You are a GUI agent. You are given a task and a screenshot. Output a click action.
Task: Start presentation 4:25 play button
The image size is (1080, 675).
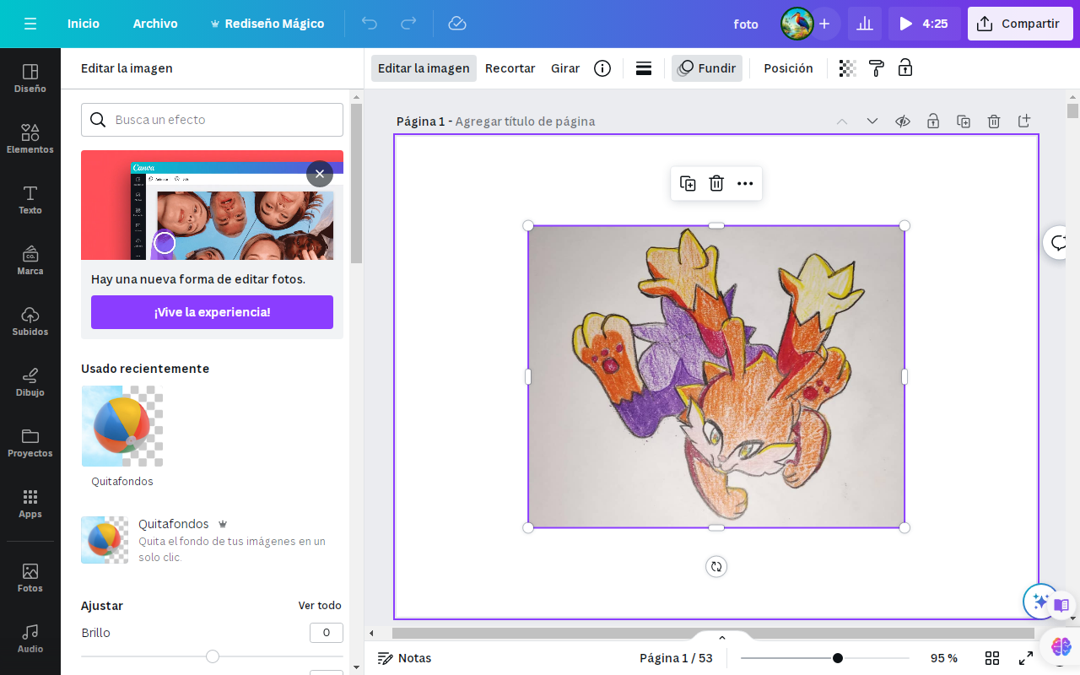coord(924,24)
